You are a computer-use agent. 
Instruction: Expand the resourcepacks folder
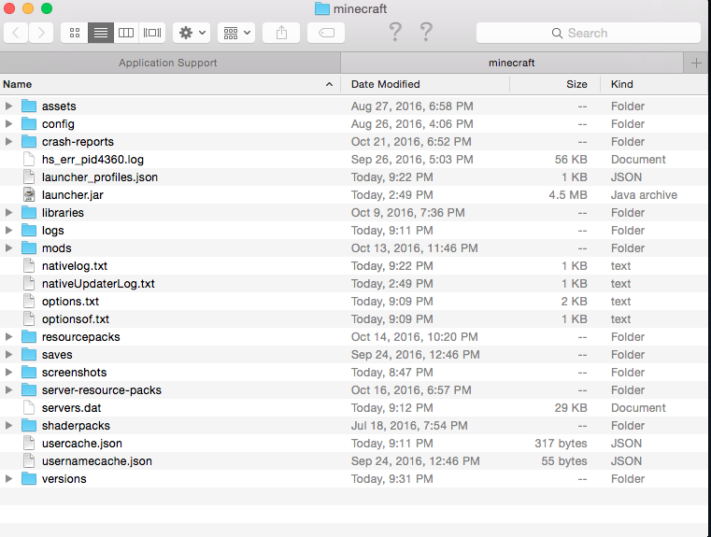click(8, 337)
